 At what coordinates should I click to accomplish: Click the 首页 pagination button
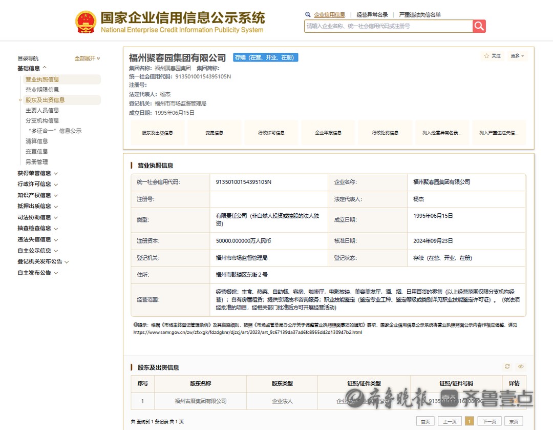pos(426,421)
